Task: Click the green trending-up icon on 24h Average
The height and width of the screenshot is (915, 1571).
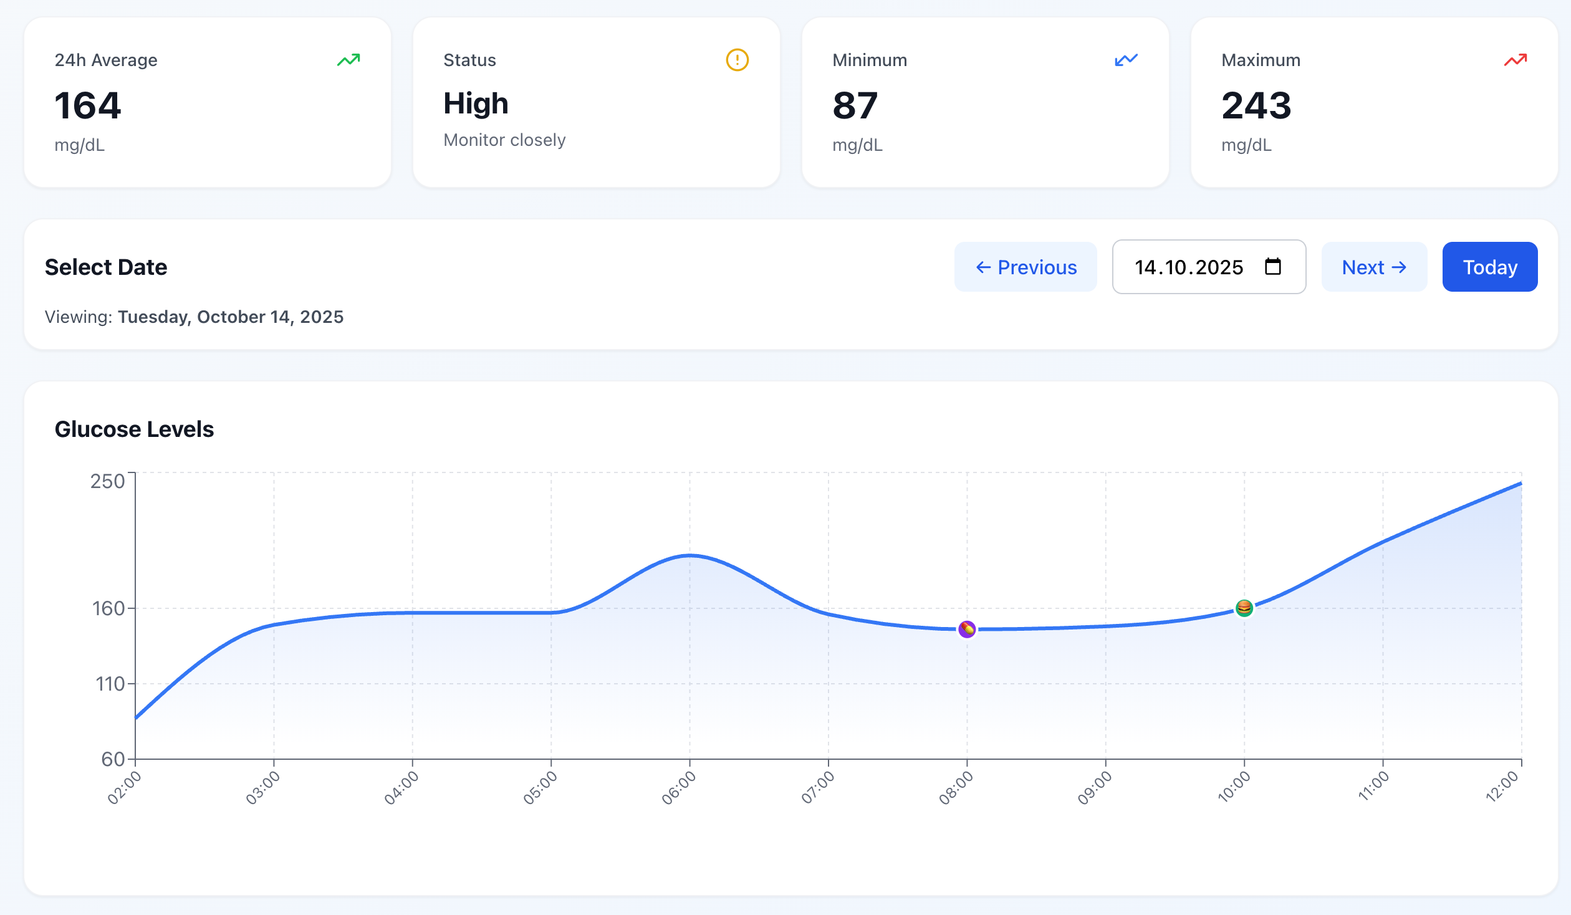Action: [348, 60]
